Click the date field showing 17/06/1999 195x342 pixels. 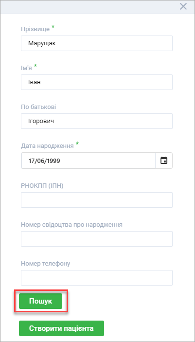point(88,161)
